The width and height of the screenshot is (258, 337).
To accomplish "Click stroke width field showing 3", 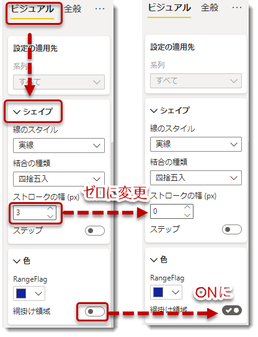I will 35,213.
